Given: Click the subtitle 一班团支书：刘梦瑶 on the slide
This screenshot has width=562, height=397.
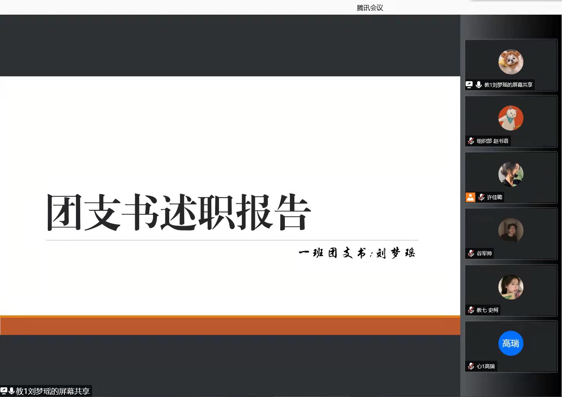Looking at the screenshot, I should click(357, 253).
